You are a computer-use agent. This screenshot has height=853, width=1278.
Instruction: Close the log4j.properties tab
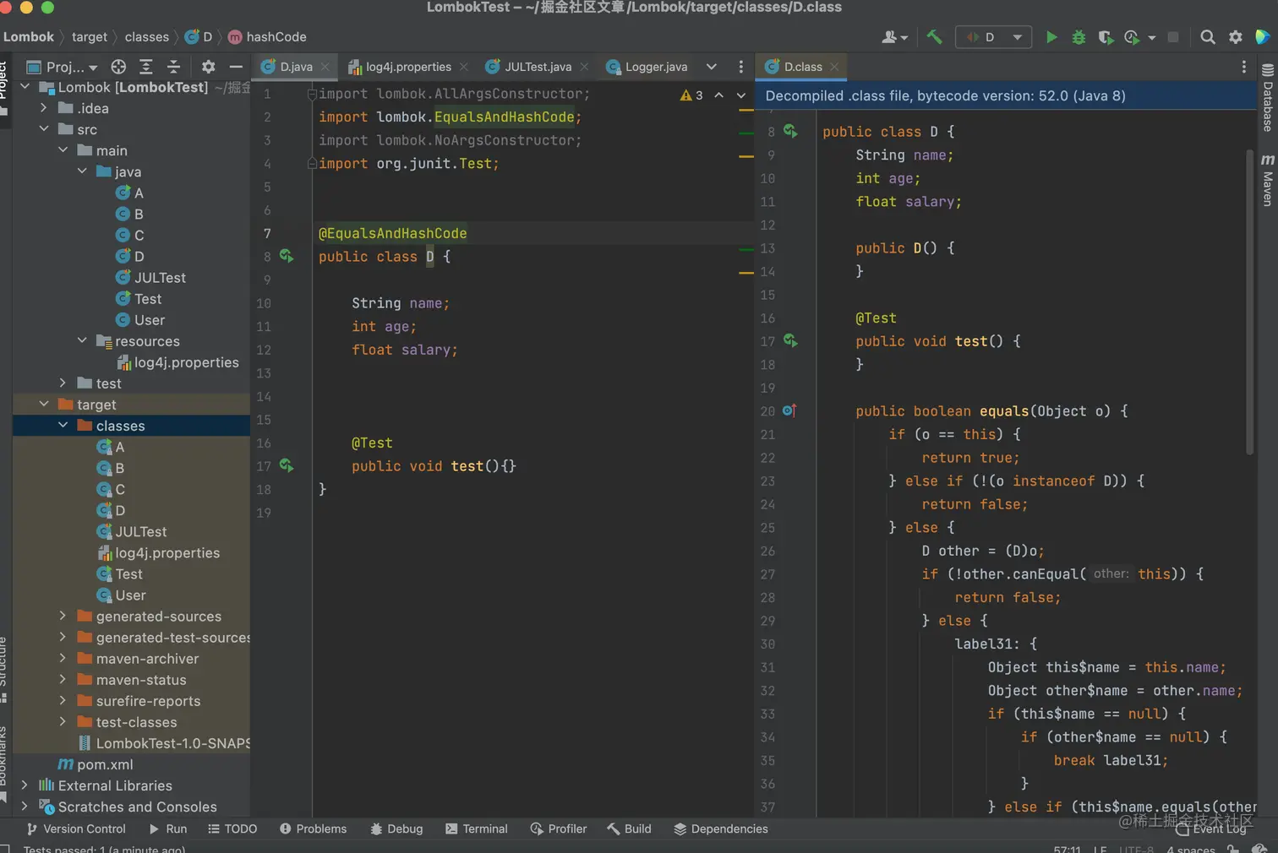[x=464, y=67]
